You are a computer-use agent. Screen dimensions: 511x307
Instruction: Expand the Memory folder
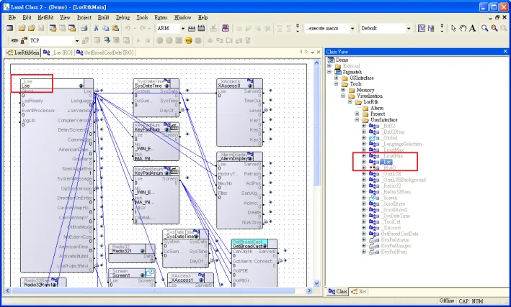point(343,90)
